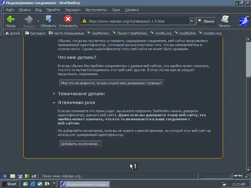The width and height of the screenshot is (251, 188).
Task: Click the quick launch search folder icon
Action: 47,184
